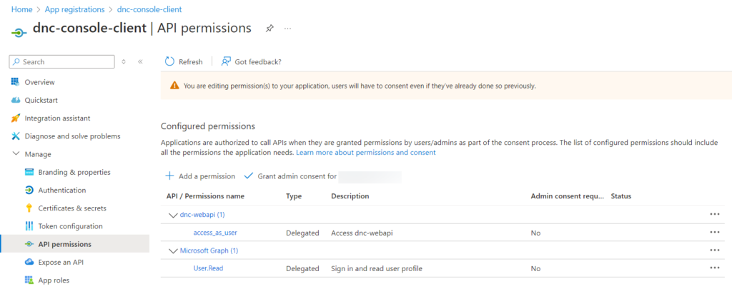Click the 'Configured permissions' heading
The height and width of the screenshot is (289, 732).
(x=208, y=126)
